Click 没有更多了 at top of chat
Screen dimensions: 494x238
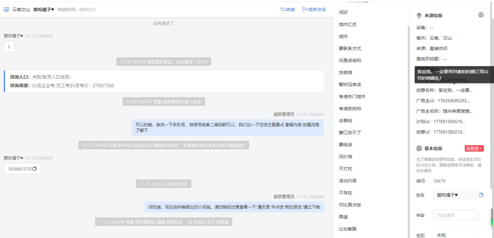point(164,23)
